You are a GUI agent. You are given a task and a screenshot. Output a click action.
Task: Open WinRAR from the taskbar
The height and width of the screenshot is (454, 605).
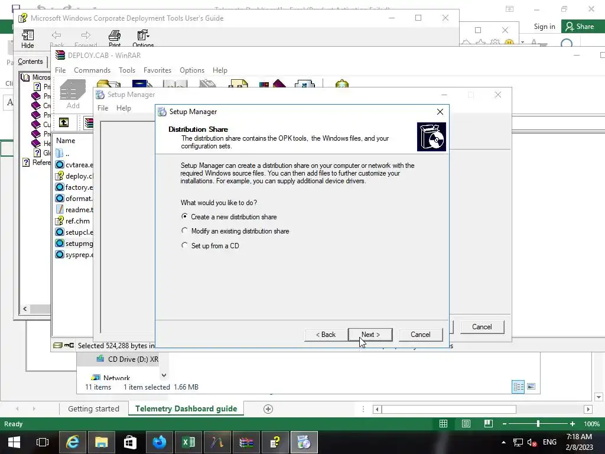[x=246, y=442]
